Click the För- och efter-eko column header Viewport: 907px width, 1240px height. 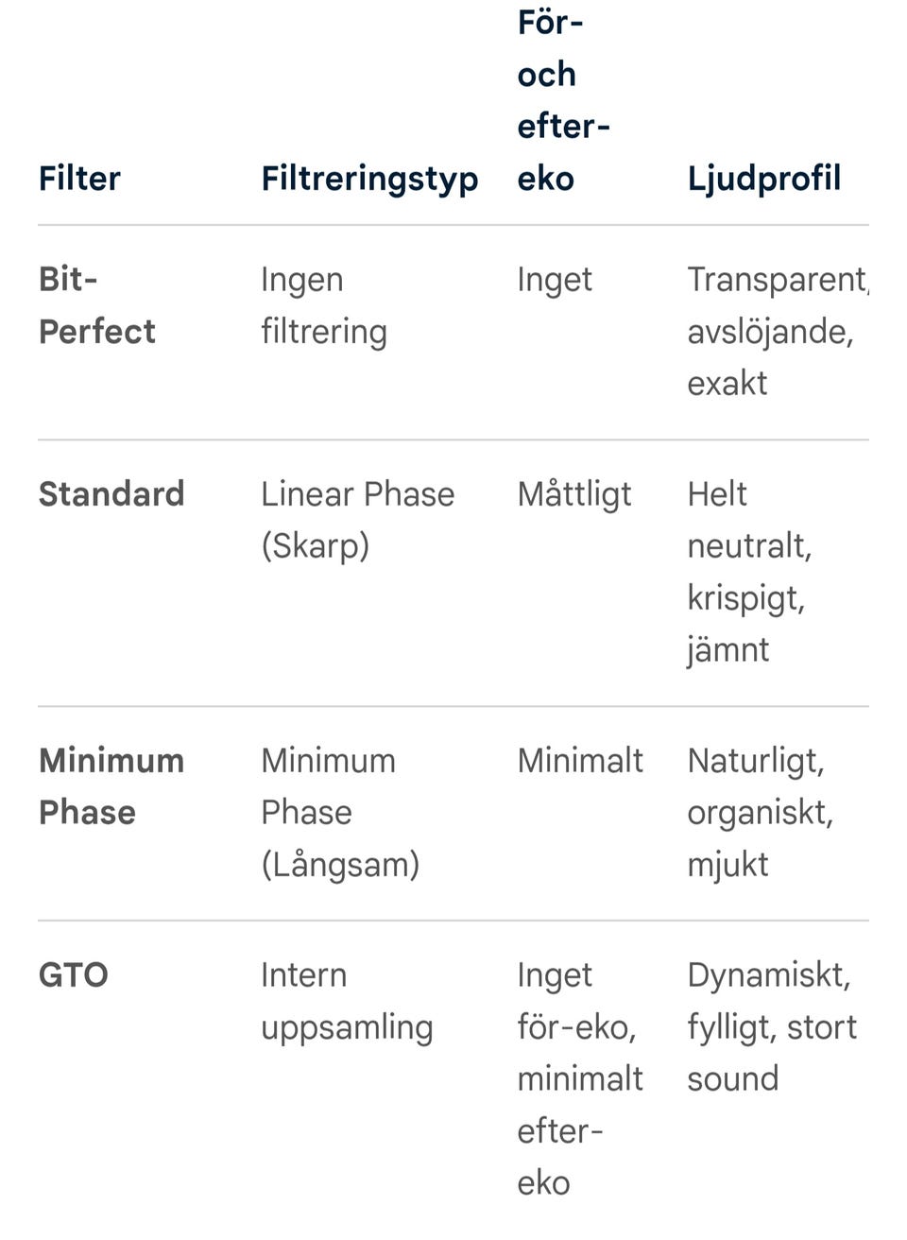point(563,100)
